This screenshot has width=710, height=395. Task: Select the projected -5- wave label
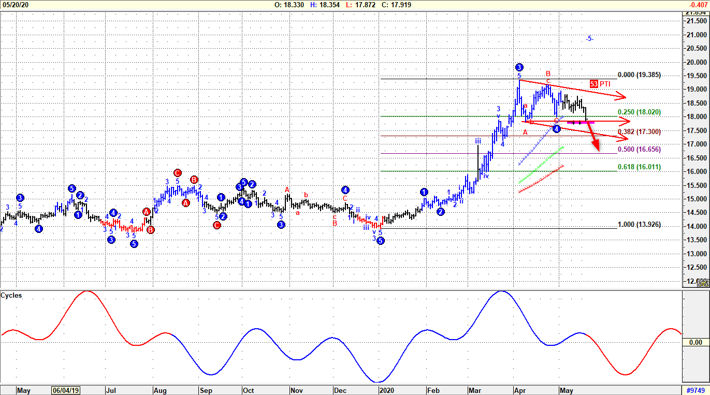click(589, 39)
